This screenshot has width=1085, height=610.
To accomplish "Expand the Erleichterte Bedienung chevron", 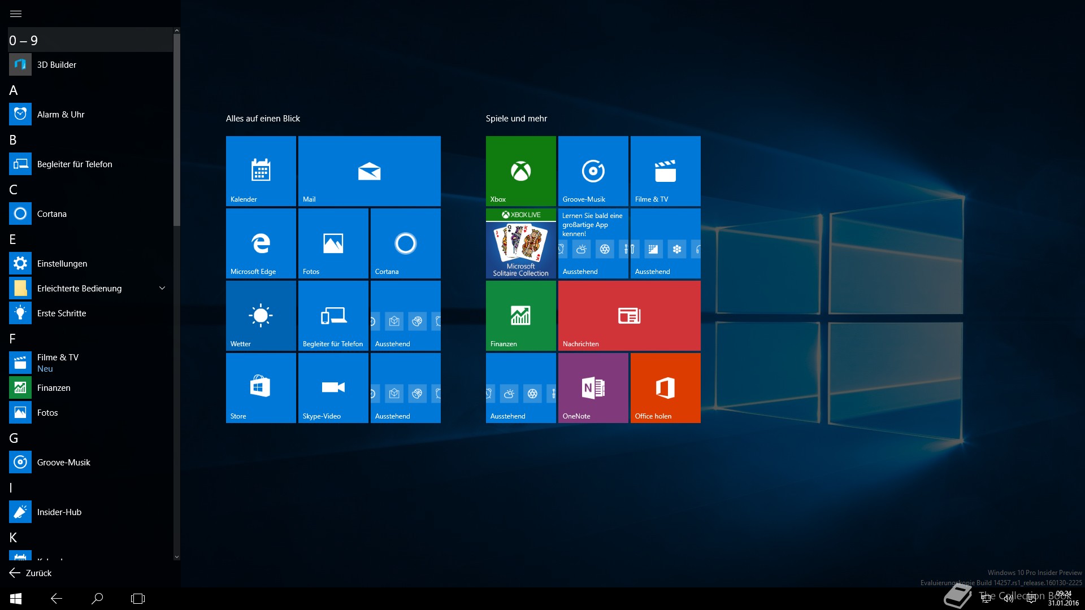I will click(x=162, y=288).
